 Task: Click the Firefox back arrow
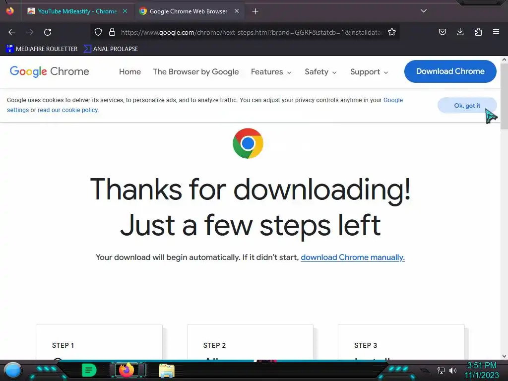(x=12, y=32)
